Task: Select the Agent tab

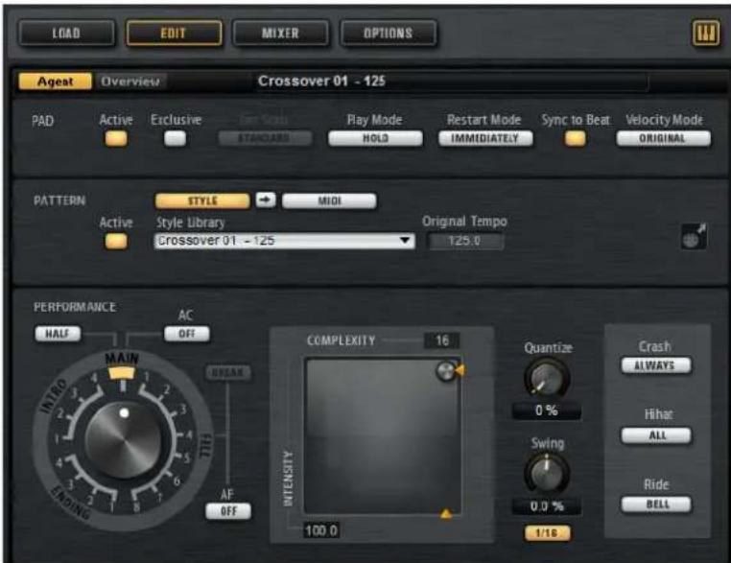Action: [x=55, y=82]
